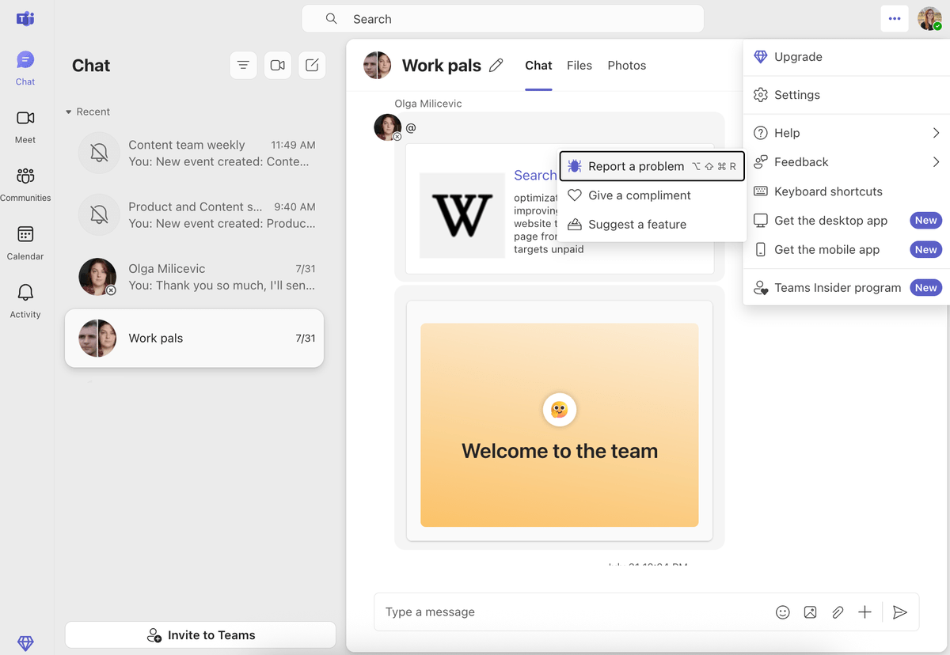Switch to the Files tab
The image size is (950, 655).
[579, 65]
